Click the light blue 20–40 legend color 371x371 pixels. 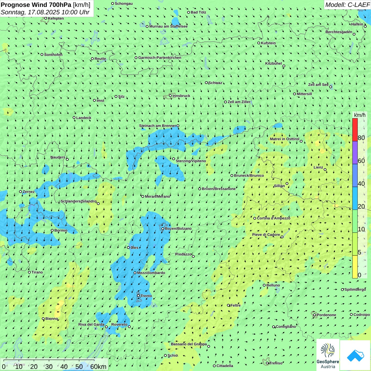(x=355, y=198)
